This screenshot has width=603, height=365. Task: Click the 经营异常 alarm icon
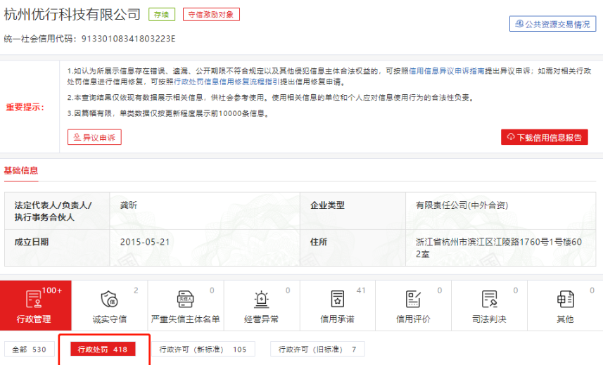pyautogui.click(x=261, y=299)
